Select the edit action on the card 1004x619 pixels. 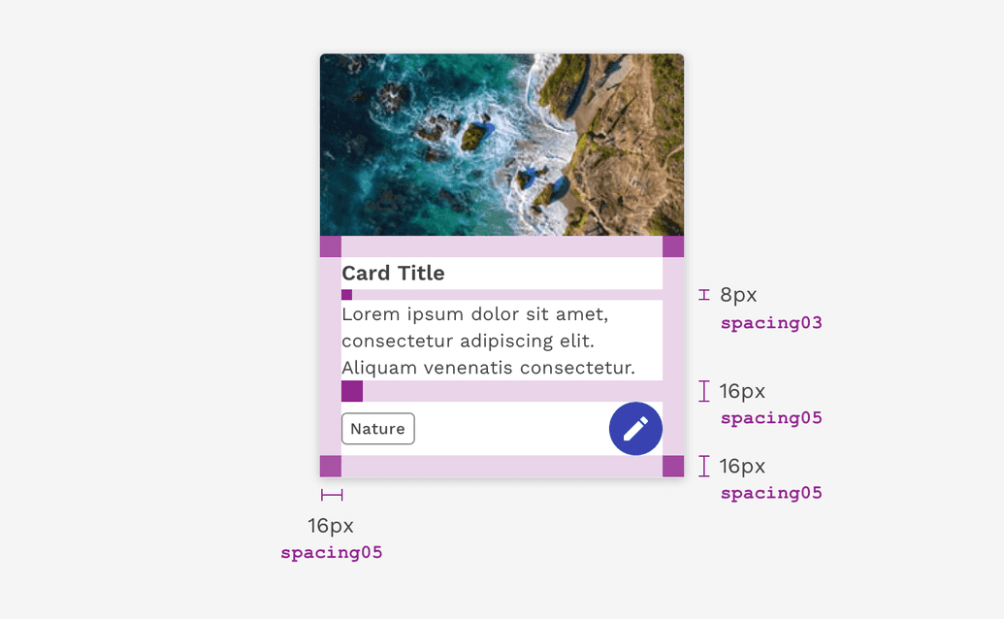pyautogui.click(x=635, y=428)
